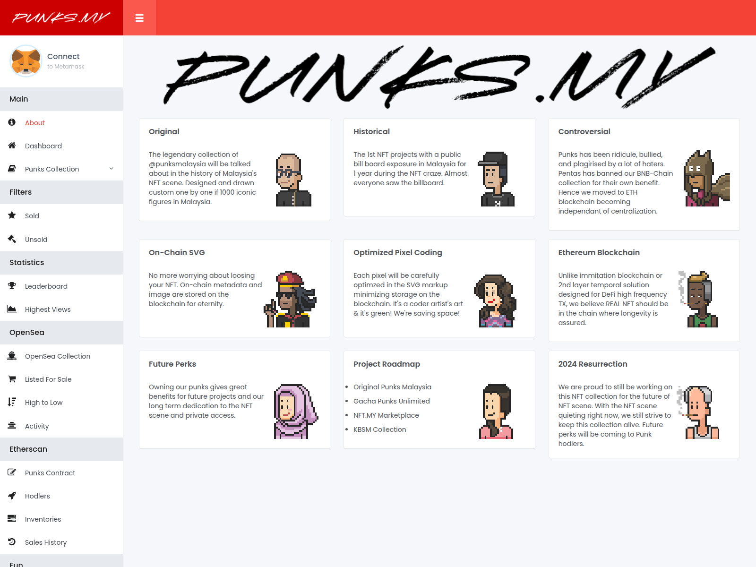This screenshot has width=756, height=567.
Task: Click the MetaMask fox icon
Action: pos(26,61)
